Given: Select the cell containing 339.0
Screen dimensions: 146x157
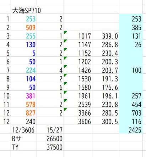Looking at the screenshot, I should click(x=106, y=35).
